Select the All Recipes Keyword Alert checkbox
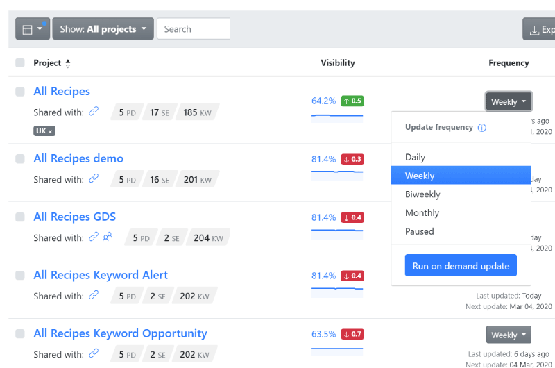The width and height of the screenshot is (555, 368). [20, 275]
